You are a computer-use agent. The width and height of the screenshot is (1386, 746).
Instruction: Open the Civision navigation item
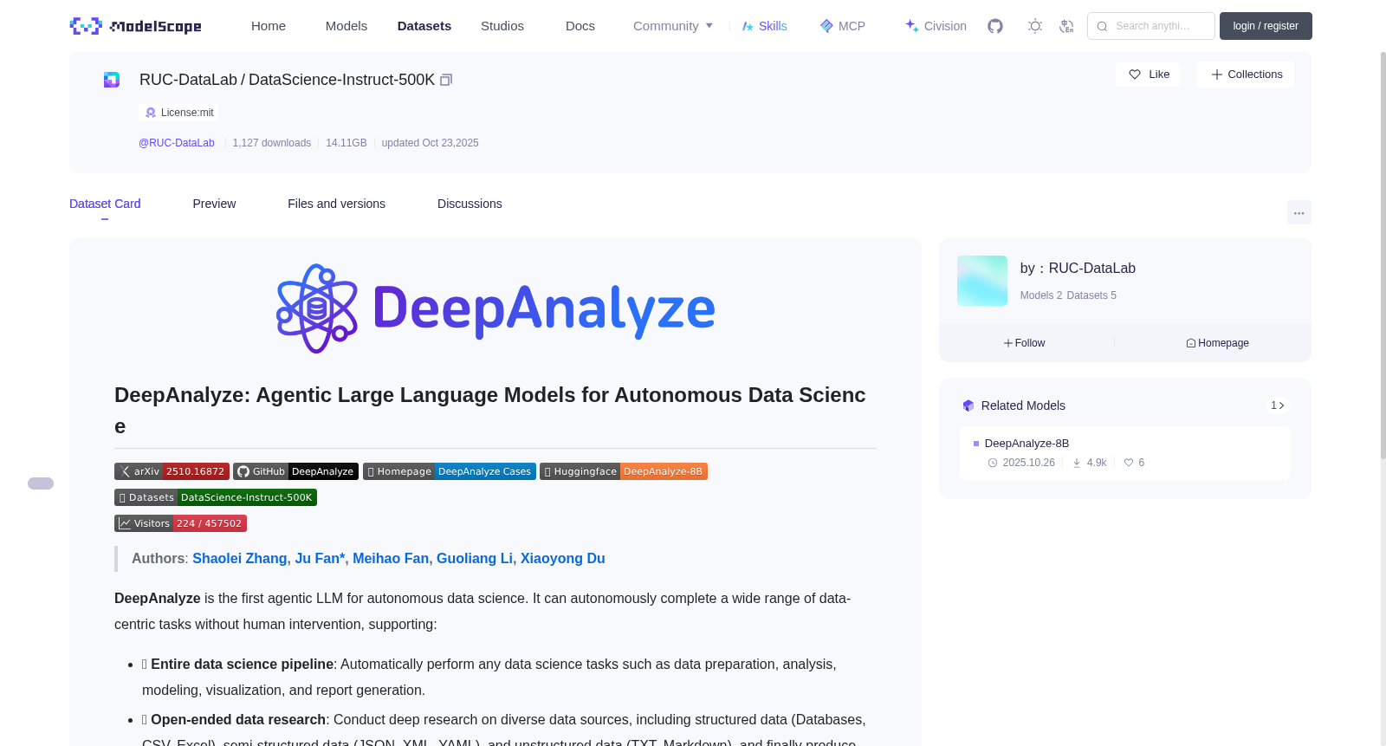(936, 26)
